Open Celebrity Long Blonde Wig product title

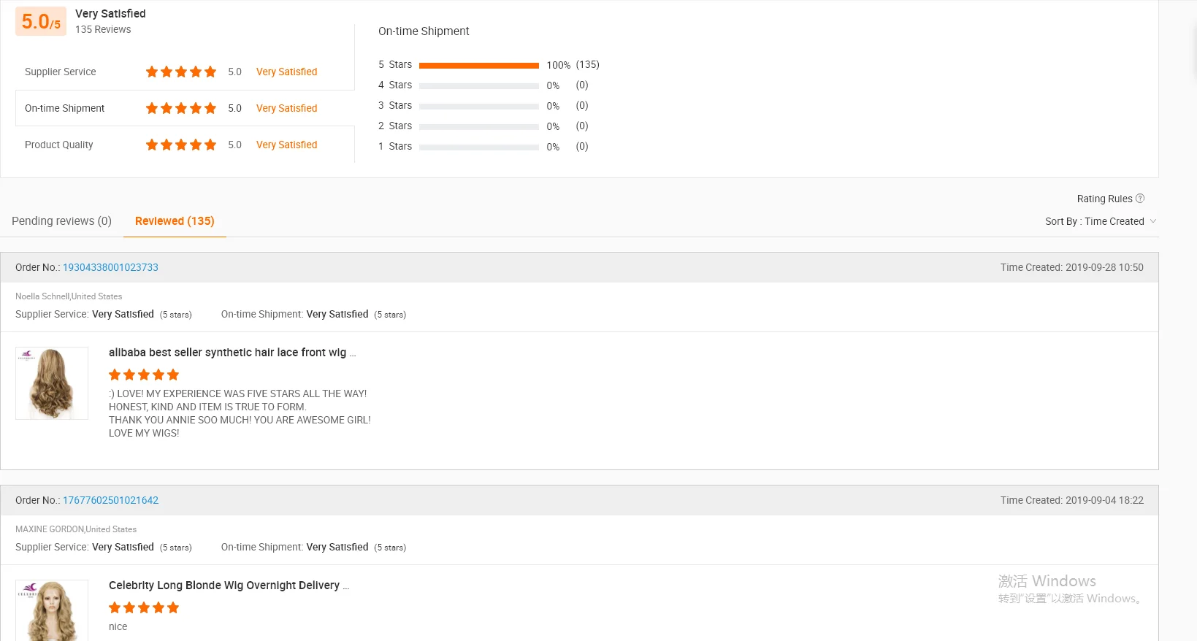pyautogui.click(x=224, y=586)
